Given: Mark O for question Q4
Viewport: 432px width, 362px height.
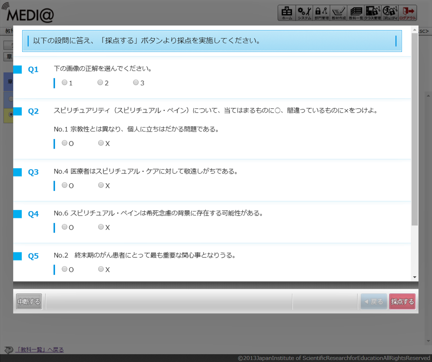Looking at the screenshot, I should coord(65,227).
